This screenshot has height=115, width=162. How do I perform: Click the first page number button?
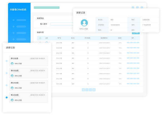tap(87, 90)
